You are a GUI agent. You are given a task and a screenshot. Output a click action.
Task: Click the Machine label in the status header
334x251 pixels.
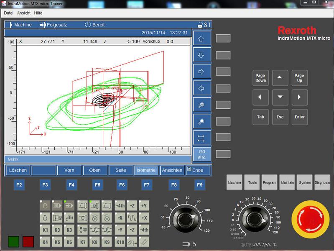23,25
